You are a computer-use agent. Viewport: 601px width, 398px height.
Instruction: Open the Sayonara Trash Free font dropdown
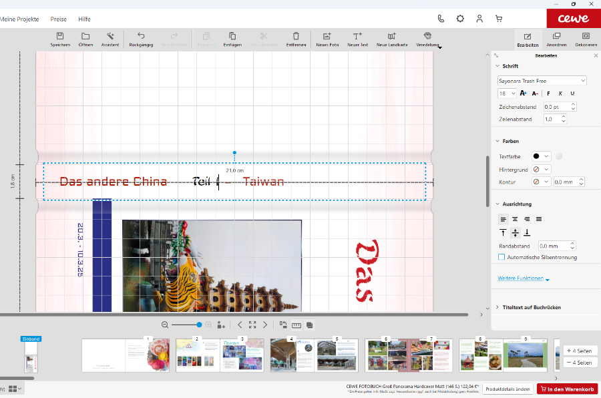[x=542, y=81]
